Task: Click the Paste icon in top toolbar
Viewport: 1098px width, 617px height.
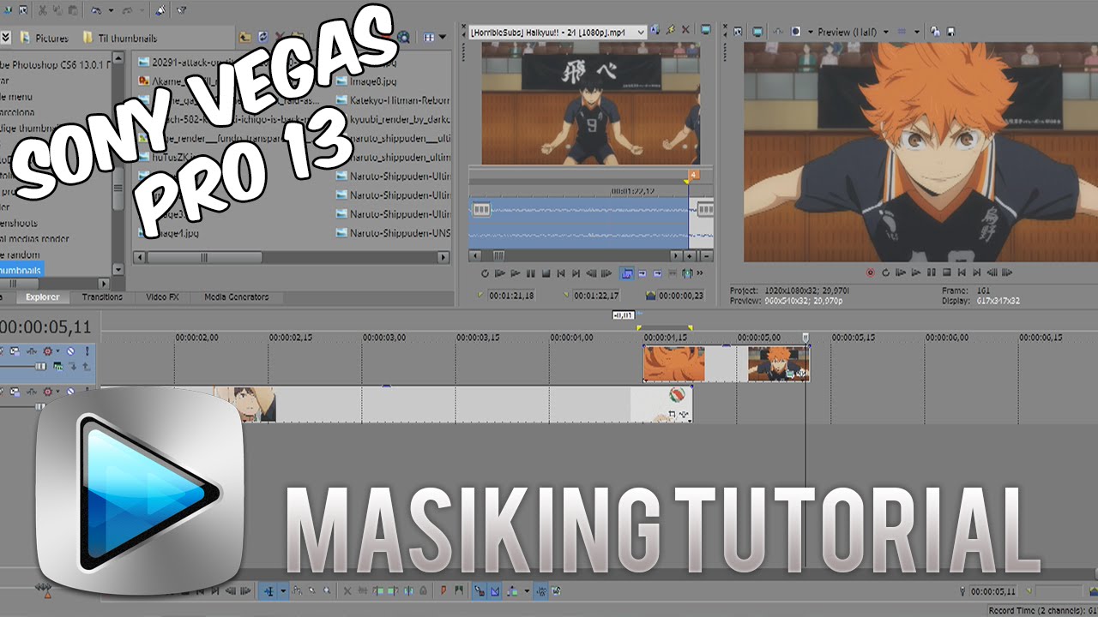Action: coord(73,10)
